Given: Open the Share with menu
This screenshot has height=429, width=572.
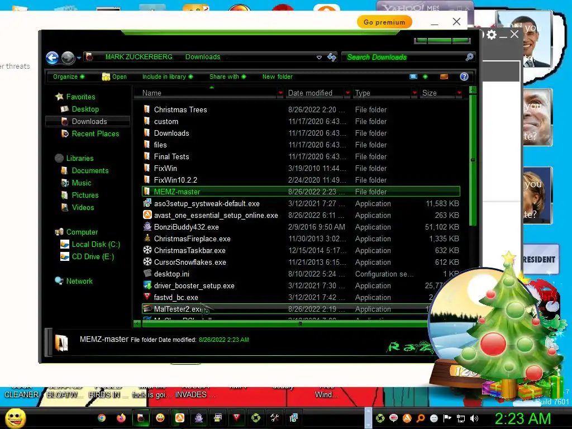Looking at the screenshot, I should click(x=227, y=77).
